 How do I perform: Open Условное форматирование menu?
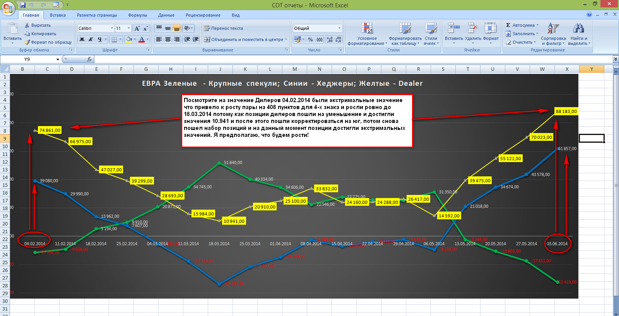click(x=367, y=34)
